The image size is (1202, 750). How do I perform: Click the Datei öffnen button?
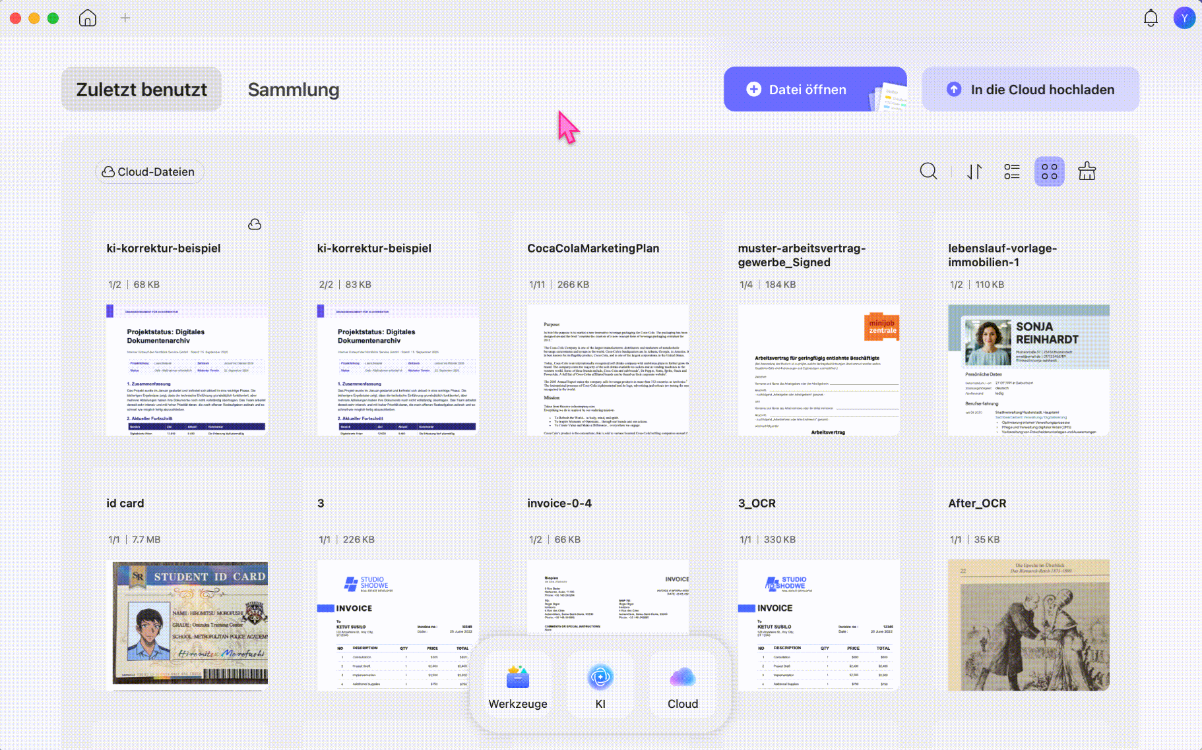[x=815, y=89]
